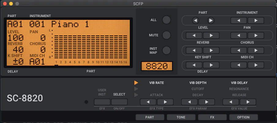Click the Piano 1 instrument name
Viewport: 277px width, 123px height.
click(x=70, y=24)
